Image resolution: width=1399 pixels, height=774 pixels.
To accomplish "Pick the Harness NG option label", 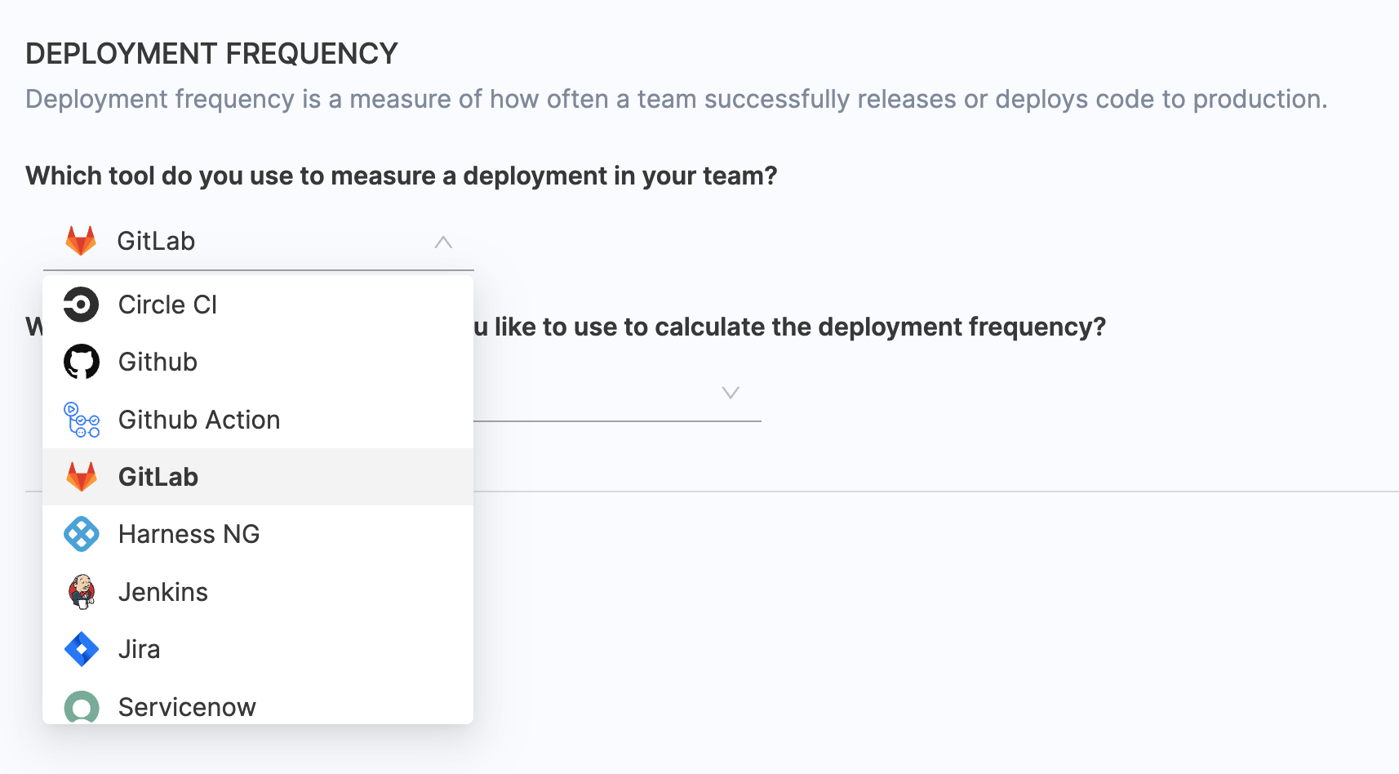I will click(x=189, y=535).
